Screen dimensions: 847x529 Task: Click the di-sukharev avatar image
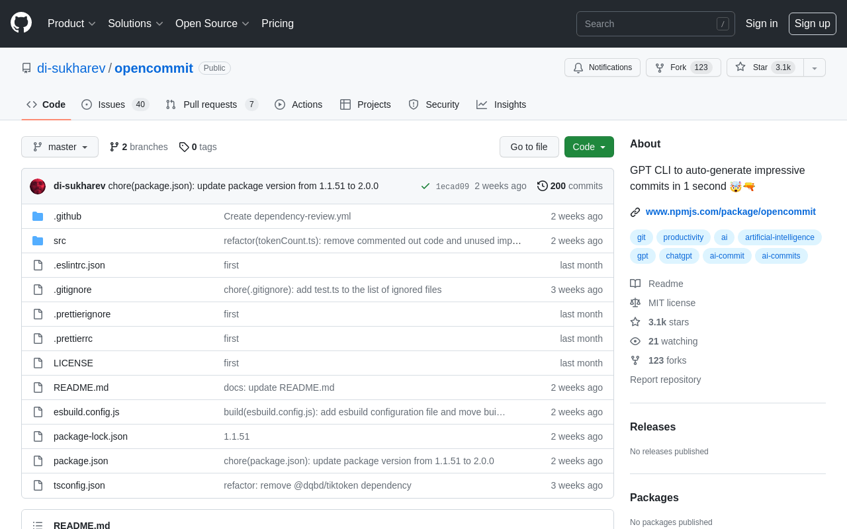click(38, 186)
